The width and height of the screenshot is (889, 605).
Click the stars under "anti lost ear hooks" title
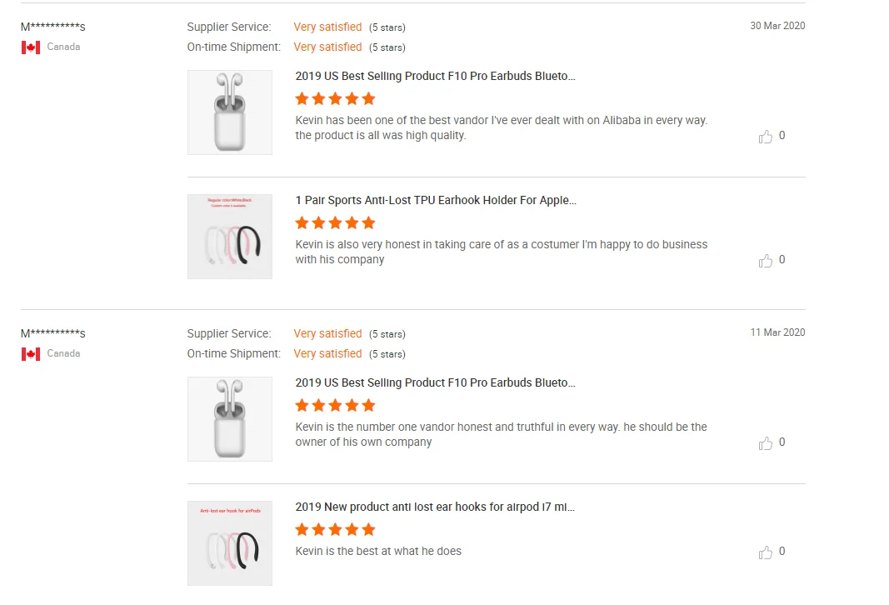coord(335,530)
